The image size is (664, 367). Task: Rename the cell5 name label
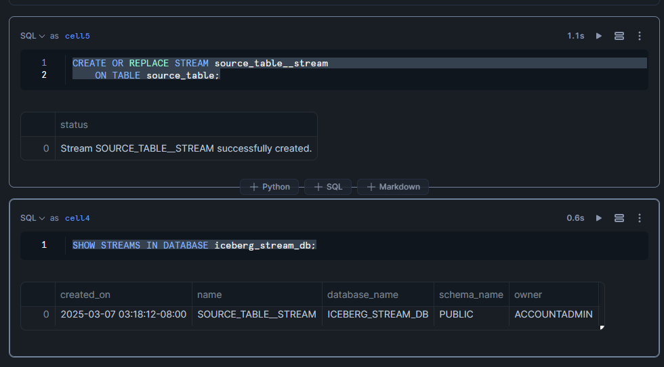(x=77, y=36)
